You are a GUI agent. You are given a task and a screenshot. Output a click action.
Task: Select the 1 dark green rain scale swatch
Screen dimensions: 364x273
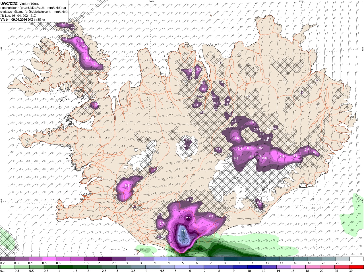(65, 267)
